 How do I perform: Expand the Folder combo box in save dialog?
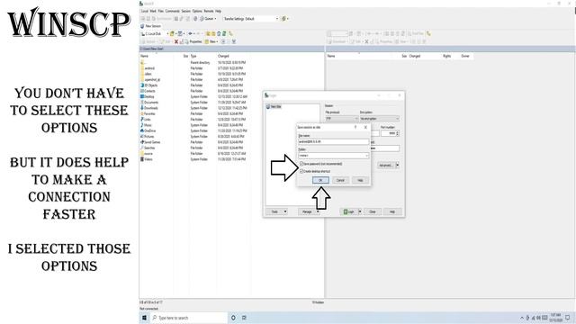(366, 156)
